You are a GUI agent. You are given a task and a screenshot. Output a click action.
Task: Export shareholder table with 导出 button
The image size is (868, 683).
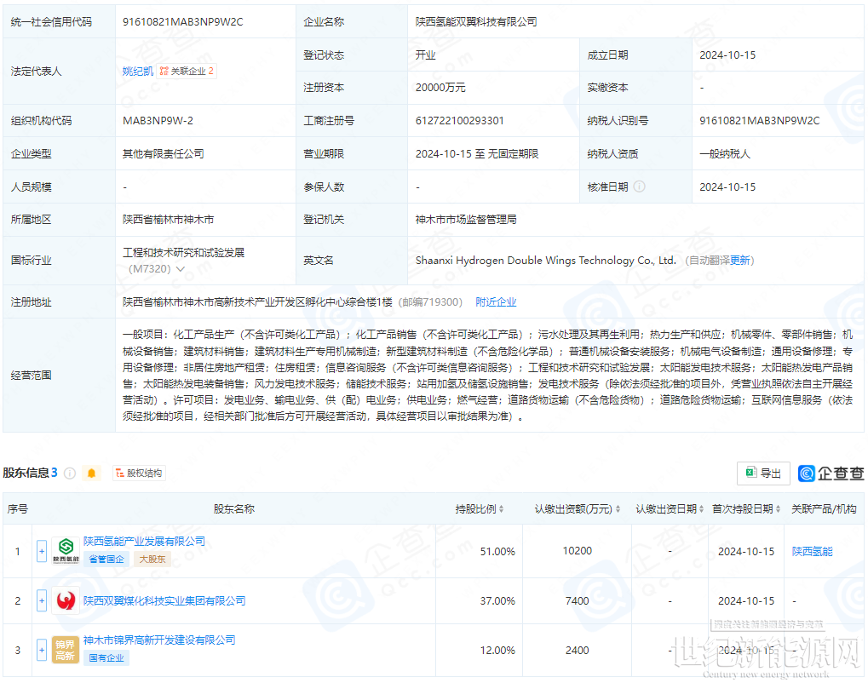(x=763, y=474)
